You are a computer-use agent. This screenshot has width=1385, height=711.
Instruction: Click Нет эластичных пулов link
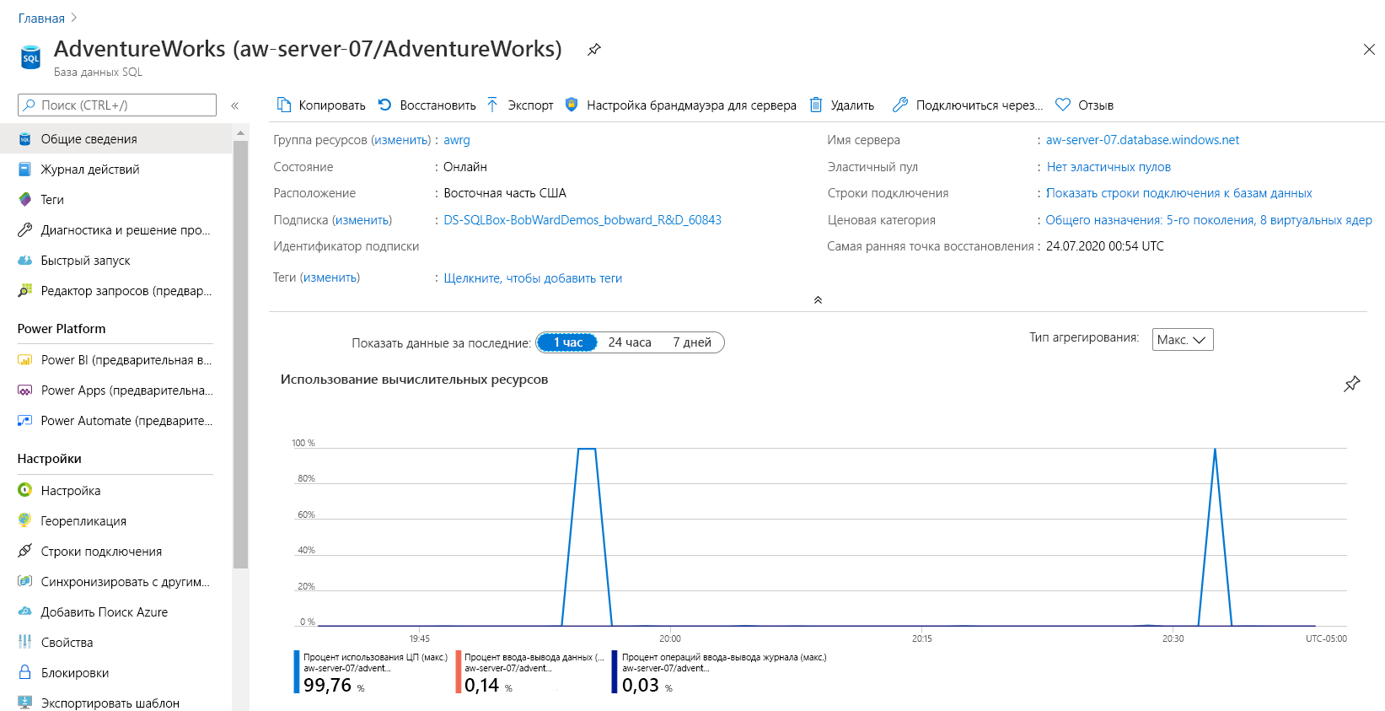pyautogui.click(x=1109, y=167)
